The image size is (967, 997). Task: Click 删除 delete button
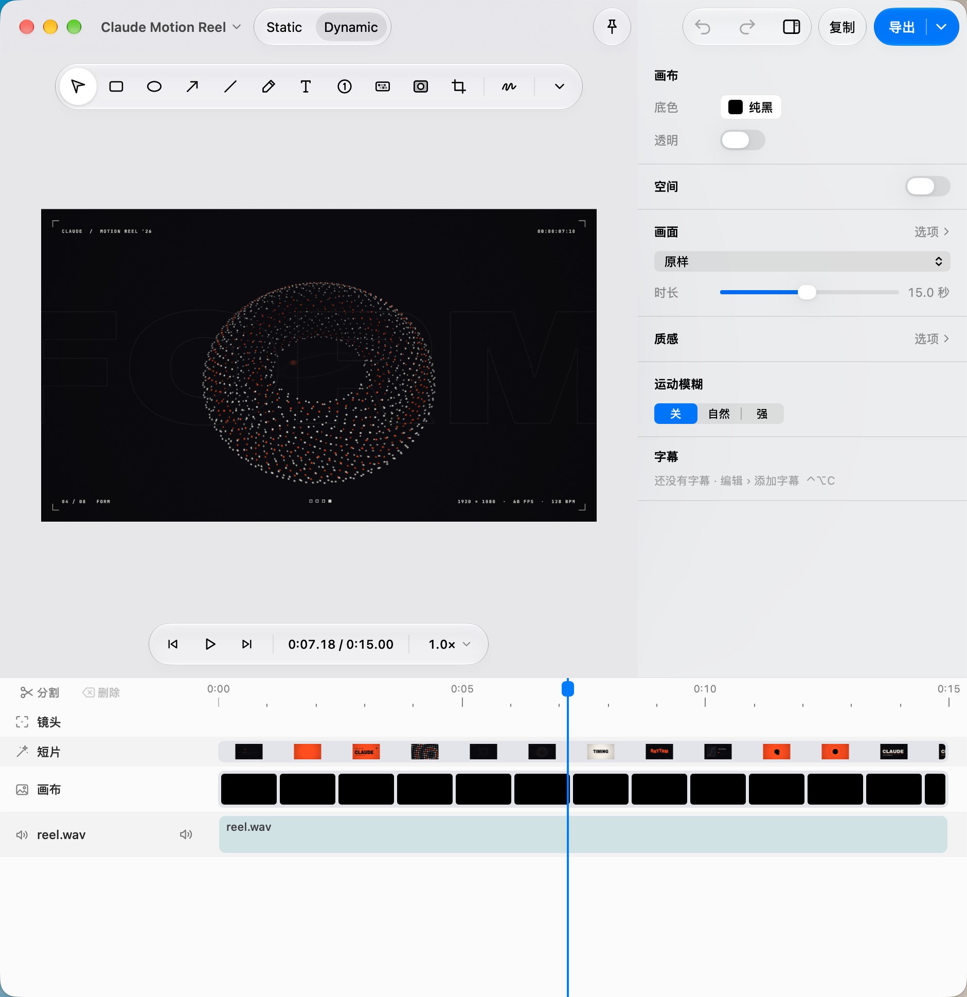click(101, 692)
